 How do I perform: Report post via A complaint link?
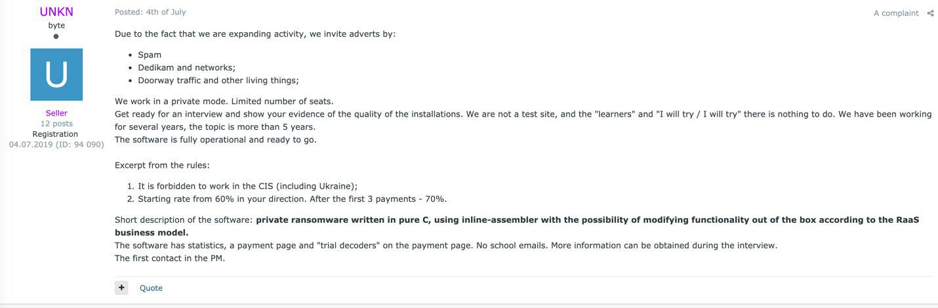pyautogui.click(x=896, y=13)
